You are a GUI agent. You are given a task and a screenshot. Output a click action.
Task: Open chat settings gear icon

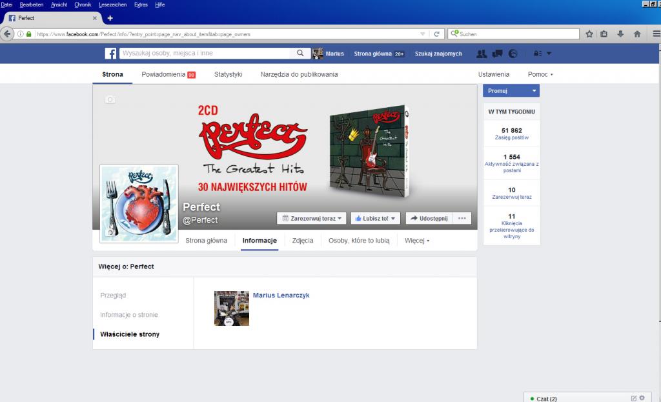coord(642,397)
